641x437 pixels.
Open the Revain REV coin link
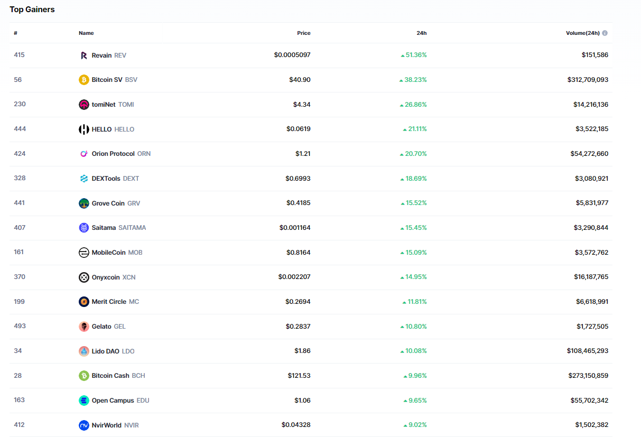103,55
